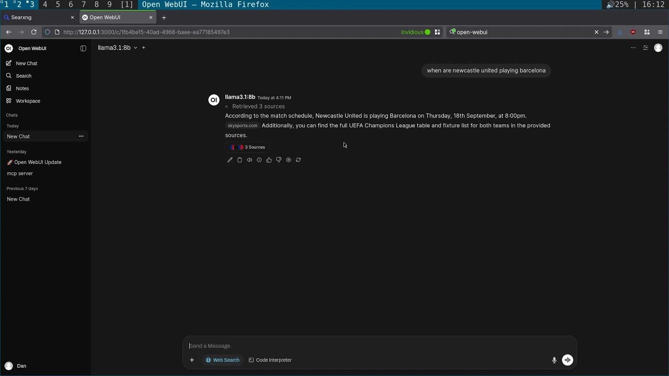Image resolution: width=669 pixels, height=376 pixels.
Task: Switch to workspace 4 in status bar
Action: coord(45,4)
